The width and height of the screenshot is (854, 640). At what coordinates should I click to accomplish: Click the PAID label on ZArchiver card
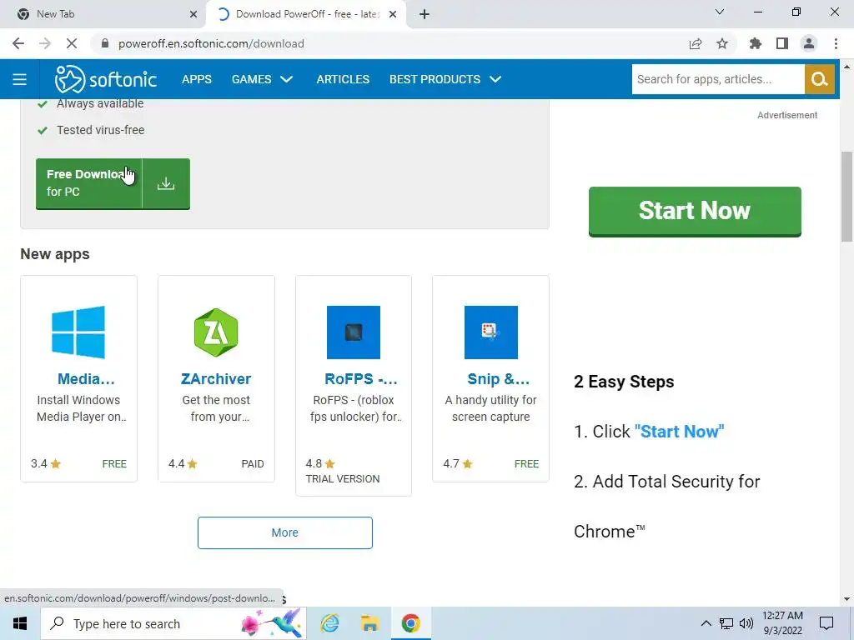click(253, 463)
